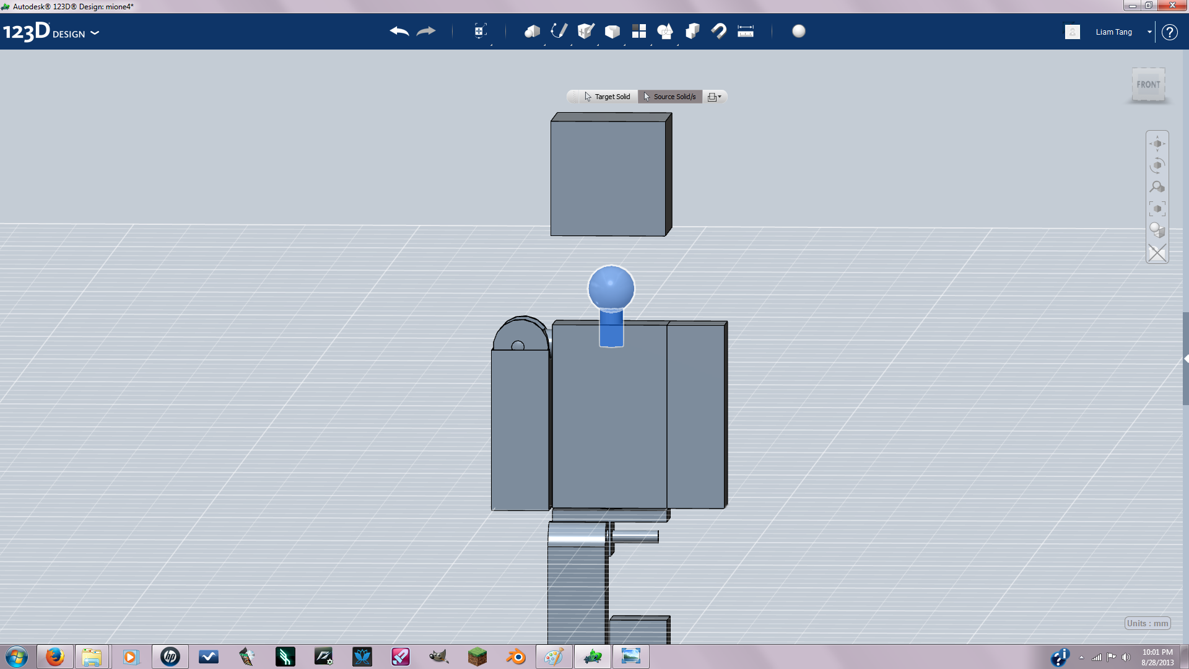Open Windows Explorer from taskbar
Image resolution: width=1189 pixels, height=669 pixels.
[92, 657]
